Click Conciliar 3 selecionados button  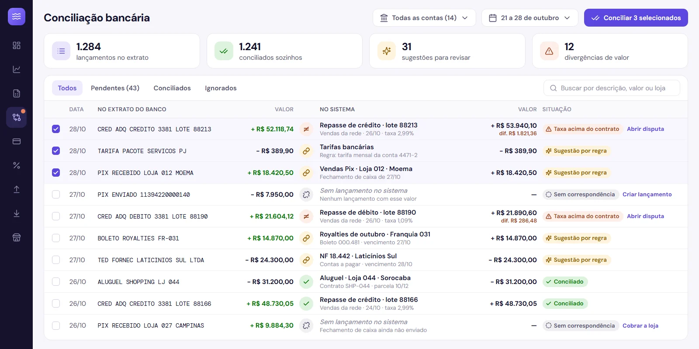[x=636, y=18]
